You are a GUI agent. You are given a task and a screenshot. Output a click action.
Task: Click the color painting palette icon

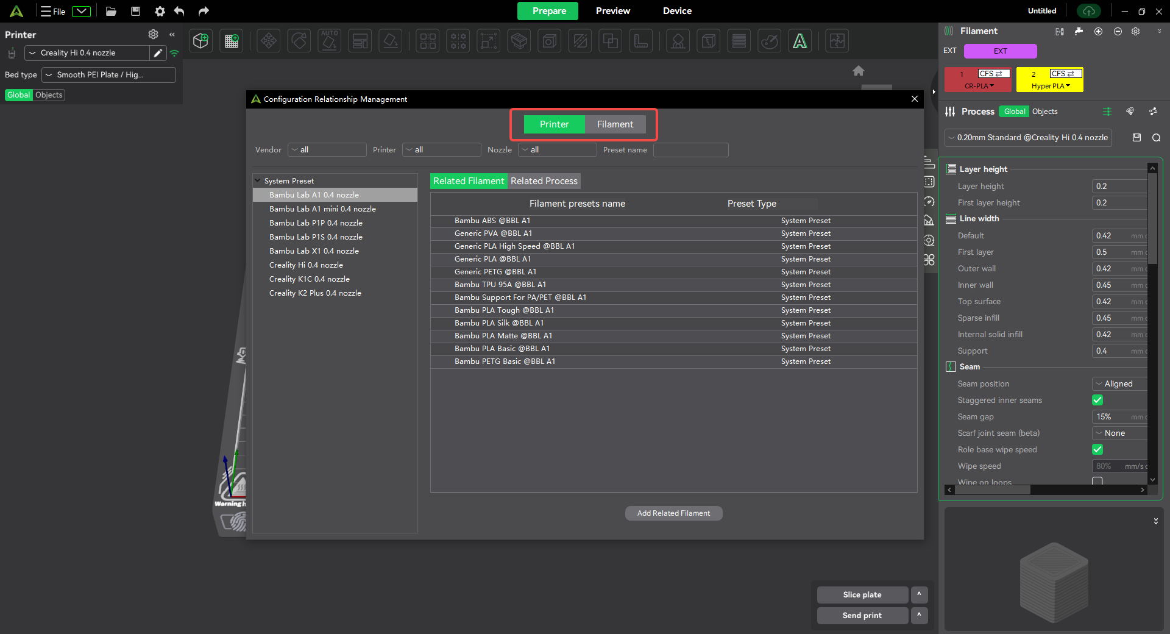[x=770, y=41]
